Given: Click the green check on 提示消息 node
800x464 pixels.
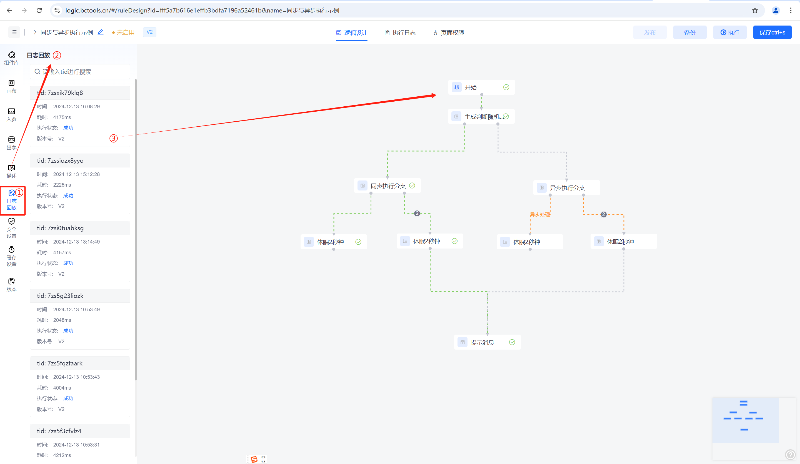Looking at the screenshot, I should pos(512,342).
